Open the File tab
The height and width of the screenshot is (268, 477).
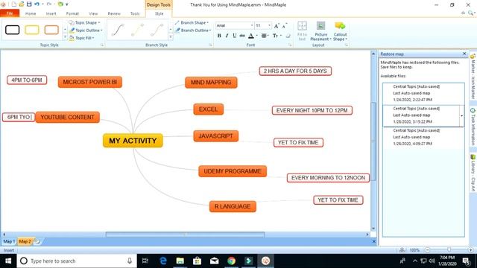click(x=10, y=13)
